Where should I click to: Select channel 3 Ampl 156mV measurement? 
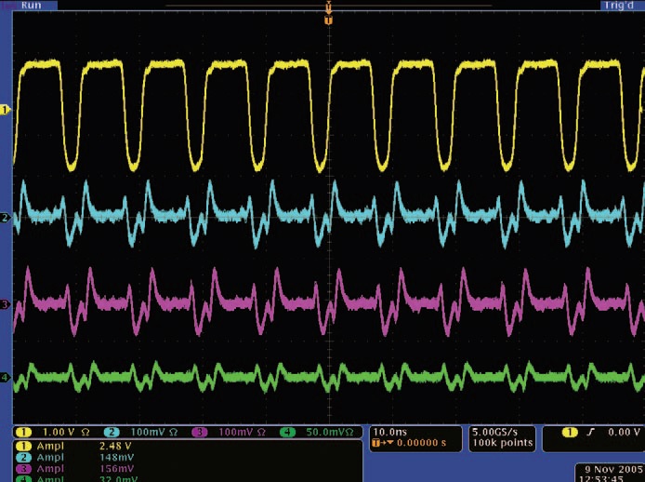84,468
